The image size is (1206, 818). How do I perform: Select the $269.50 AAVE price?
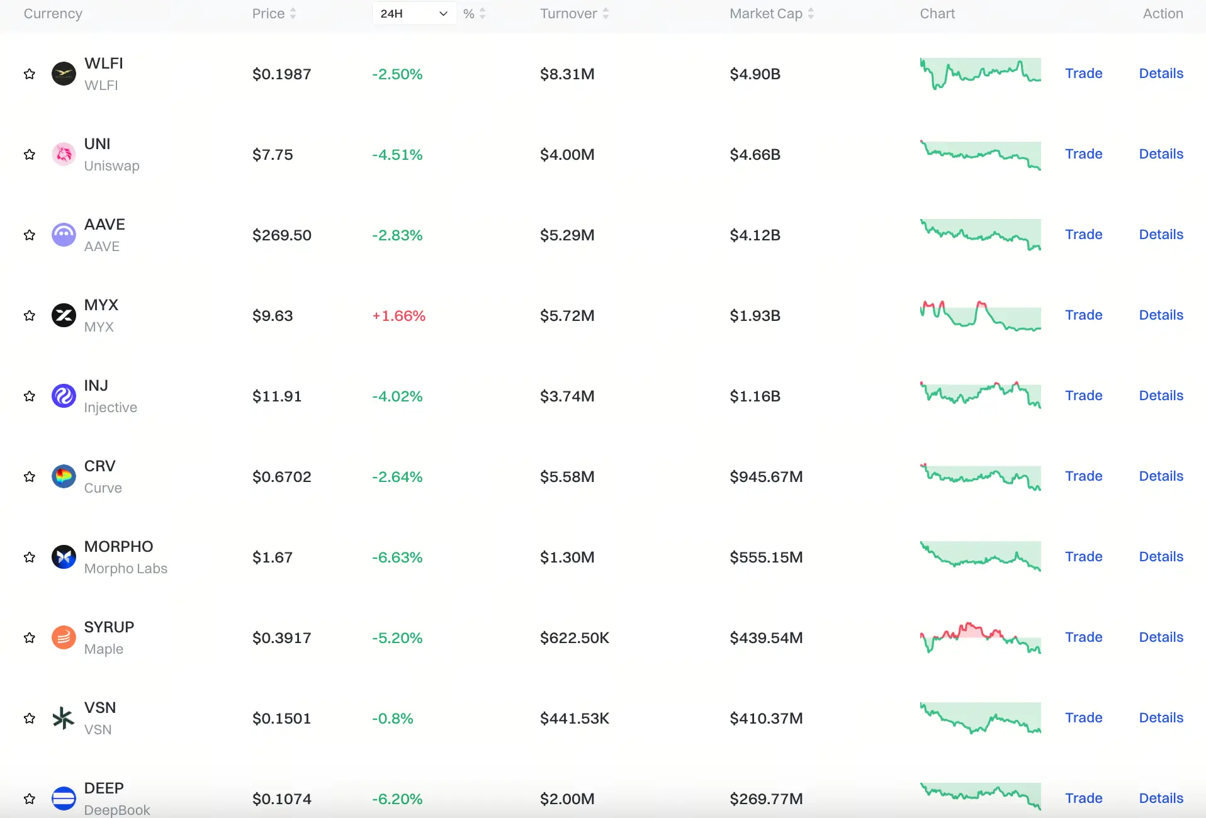(282, 235)
